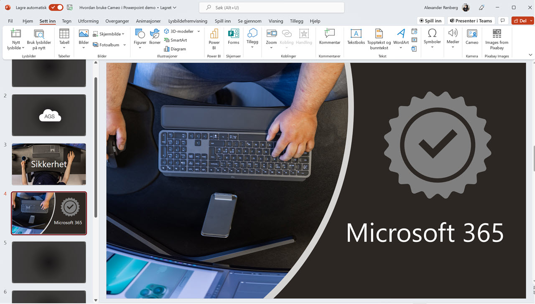Open the Lysbildefremvisning menu
The height and width of the screenshot is (304, 535).
(x=187, y=21)
